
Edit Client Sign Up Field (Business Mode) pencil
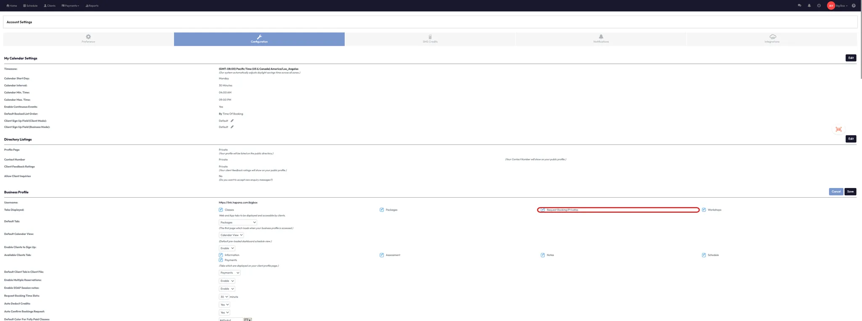pyautogui.click(x=232, y=127)
